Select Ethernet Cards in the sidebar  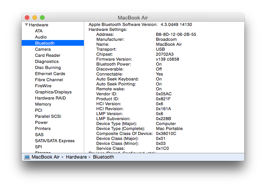pos(50,74)
